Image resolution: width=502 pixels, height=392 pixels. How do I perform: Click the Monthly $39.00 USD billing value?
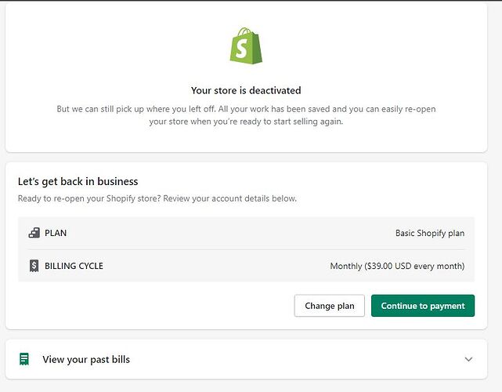click(397, 266)
